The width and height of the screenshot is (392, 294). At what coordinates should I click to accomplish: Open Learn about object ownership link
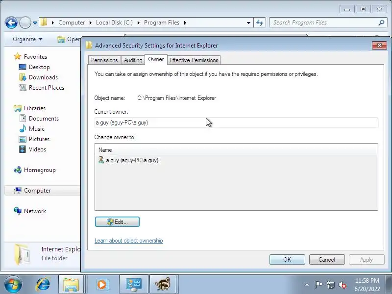point(129,241)
